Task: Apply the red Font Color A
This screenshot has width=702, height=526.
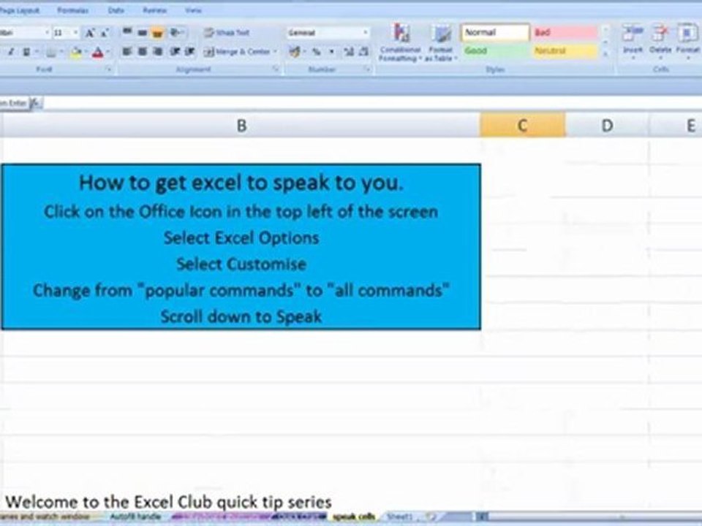Action: [x=97, y=53]
